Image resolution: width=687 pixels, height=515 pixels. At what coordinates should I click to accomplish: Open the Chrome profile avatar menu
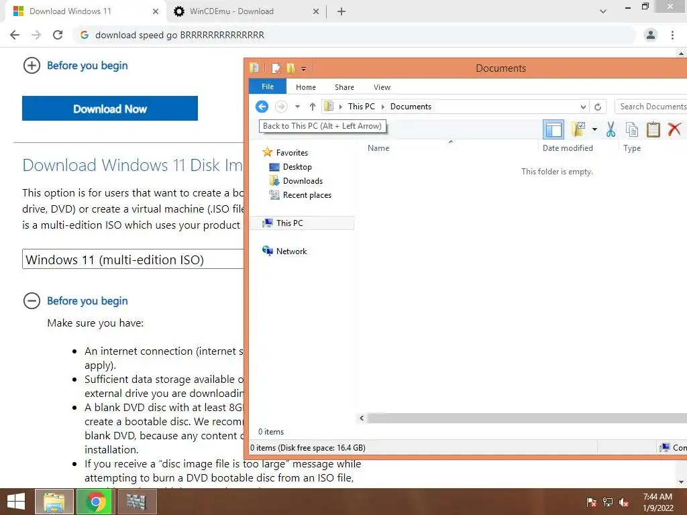point(651,35)
